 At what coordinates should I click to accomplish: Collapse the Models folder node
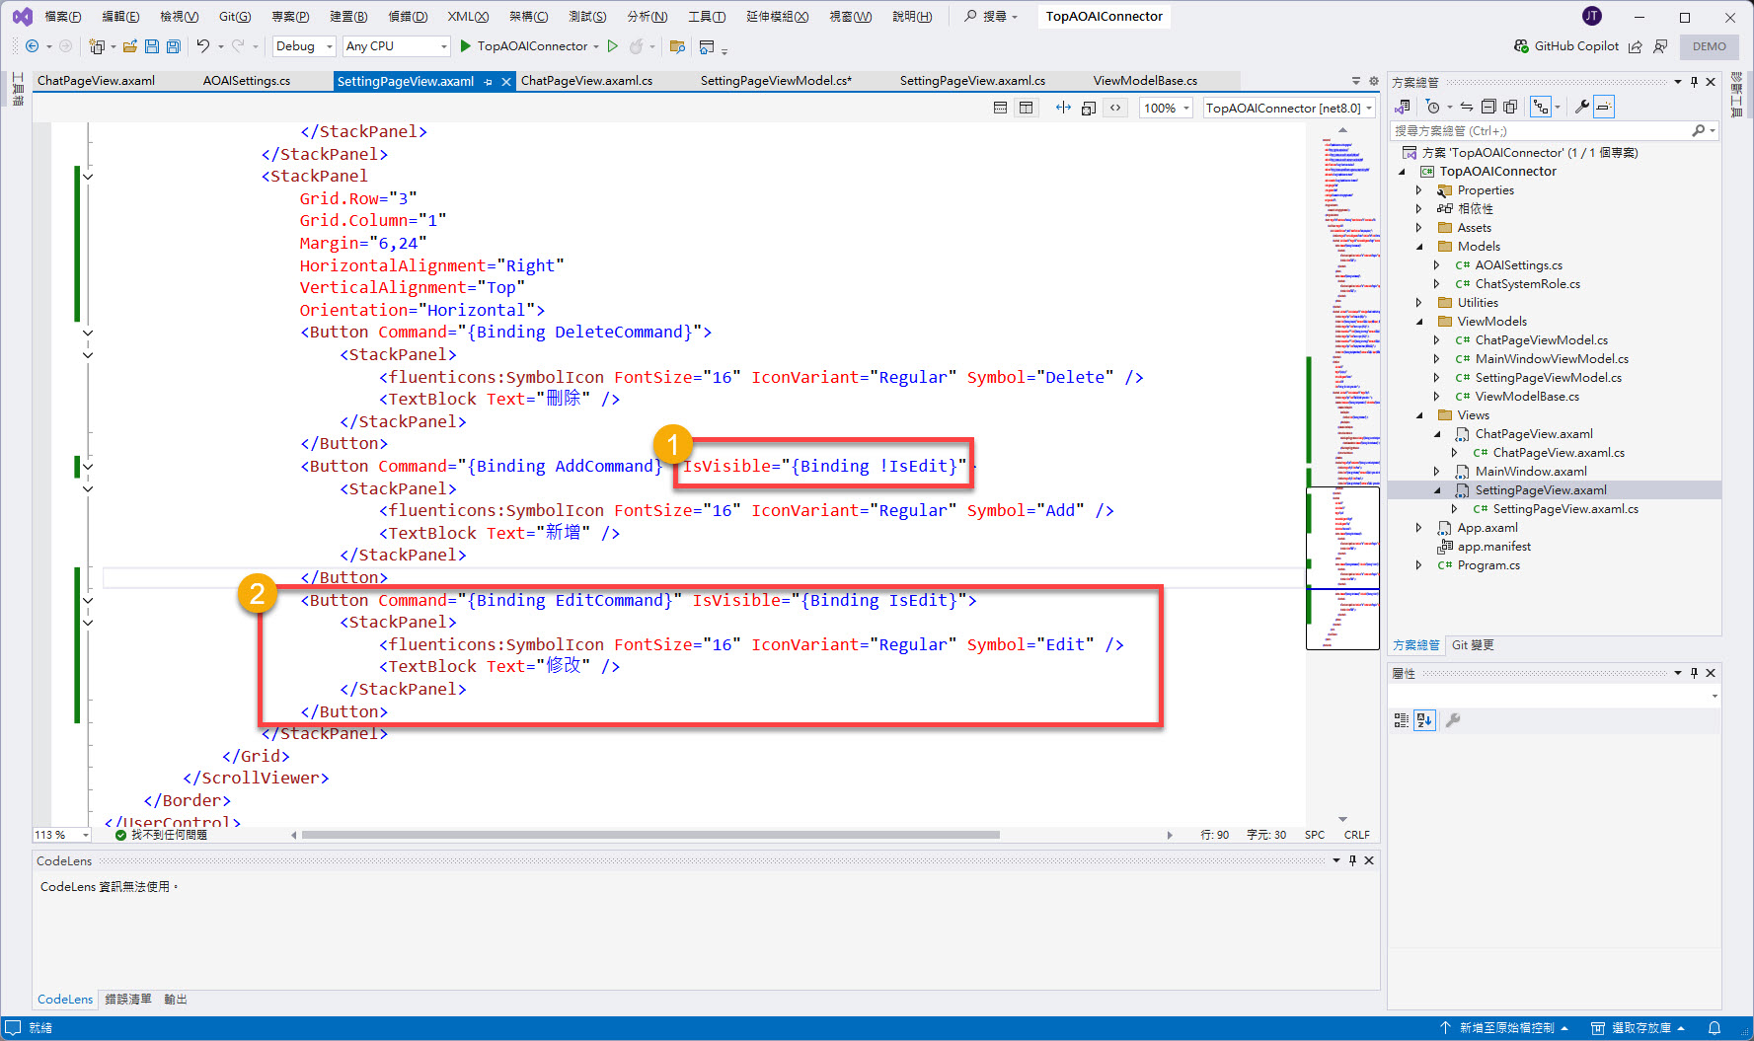click(1419, 247)
